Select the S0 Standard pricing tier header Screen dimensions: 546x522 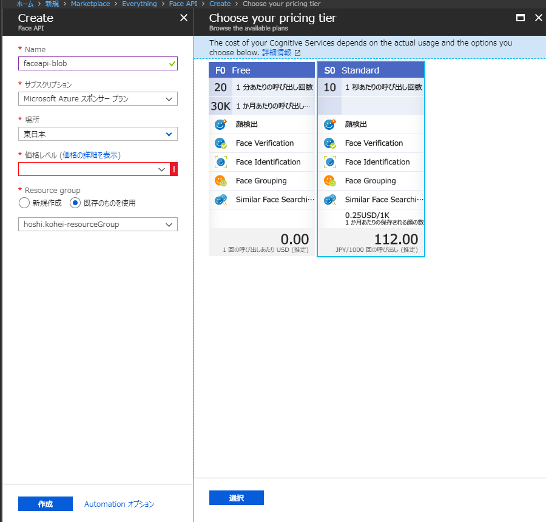coord(371,70)
